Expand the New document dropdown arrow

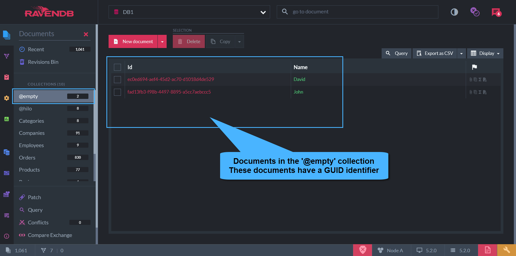pos(162,42)
